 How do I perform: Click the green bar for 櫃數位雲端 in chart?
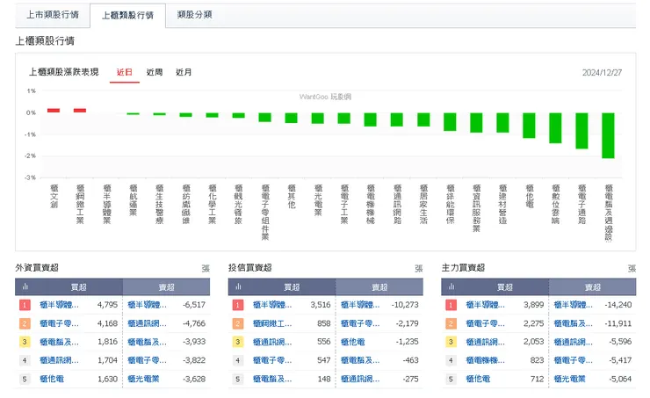pos(555,128)
